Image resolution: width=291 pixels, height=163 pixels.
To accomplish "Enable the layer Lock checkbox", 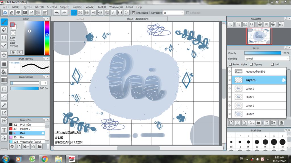I will pyautogui.click(x=272, y=64).
